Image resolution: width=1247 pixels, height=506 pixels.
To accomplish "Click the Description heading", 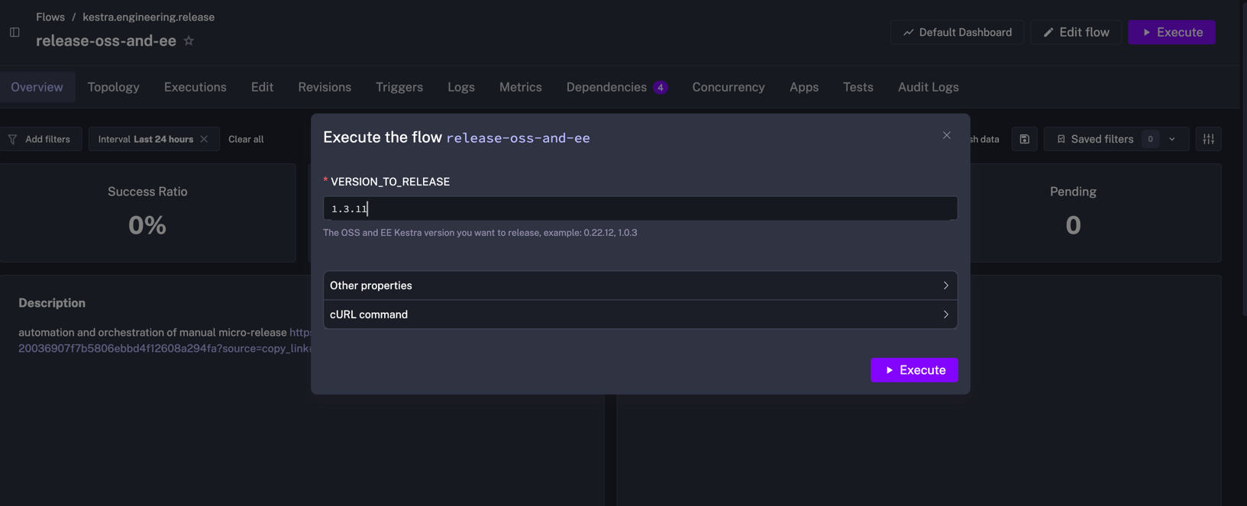I will tap(52, 303).
